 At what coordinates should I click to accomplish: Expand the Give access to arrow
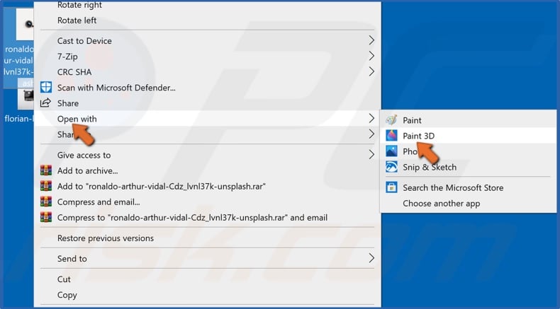click(x=371, y=155)
